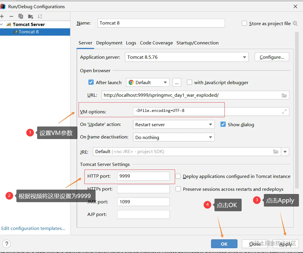
Task: Enable Deploy applications configured in Tomcat instance
Action: pos(178,176)
